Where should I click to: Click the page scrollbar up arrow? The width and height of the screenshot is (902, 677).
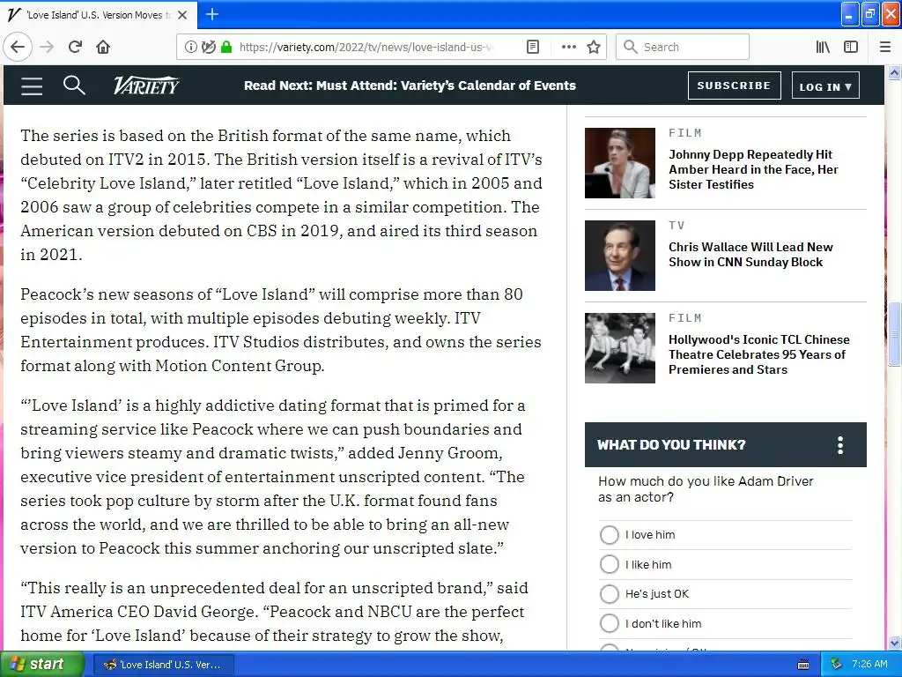[x=894, y=72]
